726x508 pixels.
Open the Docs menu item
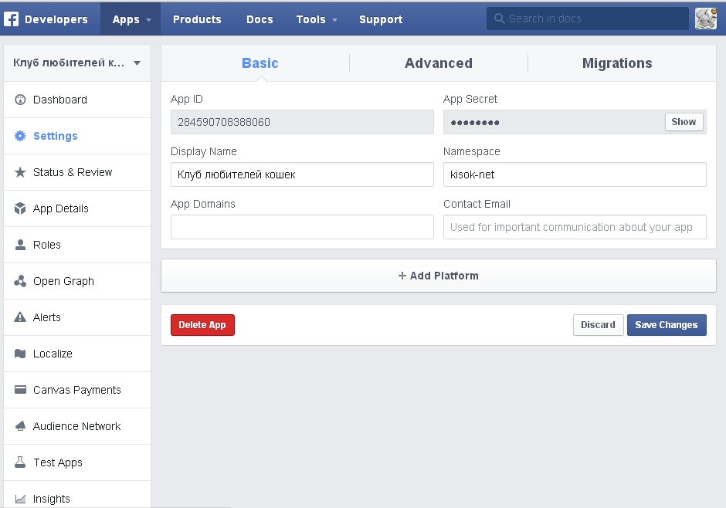[x=260, y=19]
